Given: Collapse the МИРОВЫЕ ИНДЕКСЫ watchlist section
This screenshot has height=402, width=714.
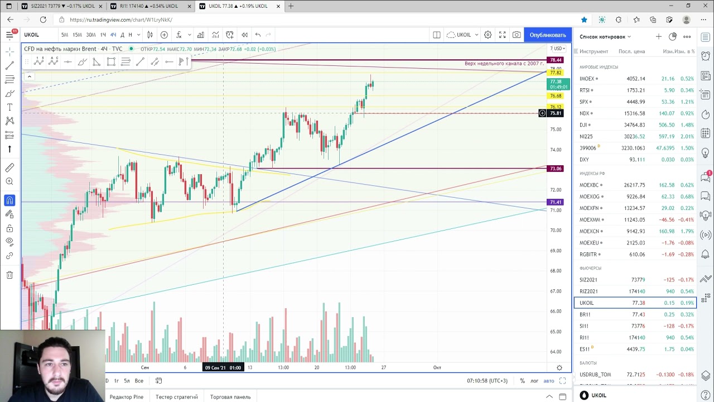Looking at the screenshot, I should 599,67.
